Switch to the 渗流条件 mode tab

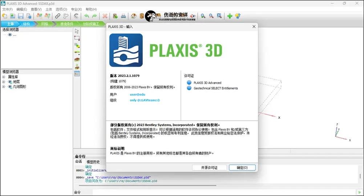[x=66, y=24]
